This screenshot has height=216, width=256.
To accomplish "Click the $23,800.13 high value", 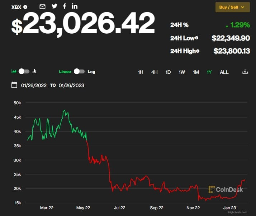I will coord(232,51).
